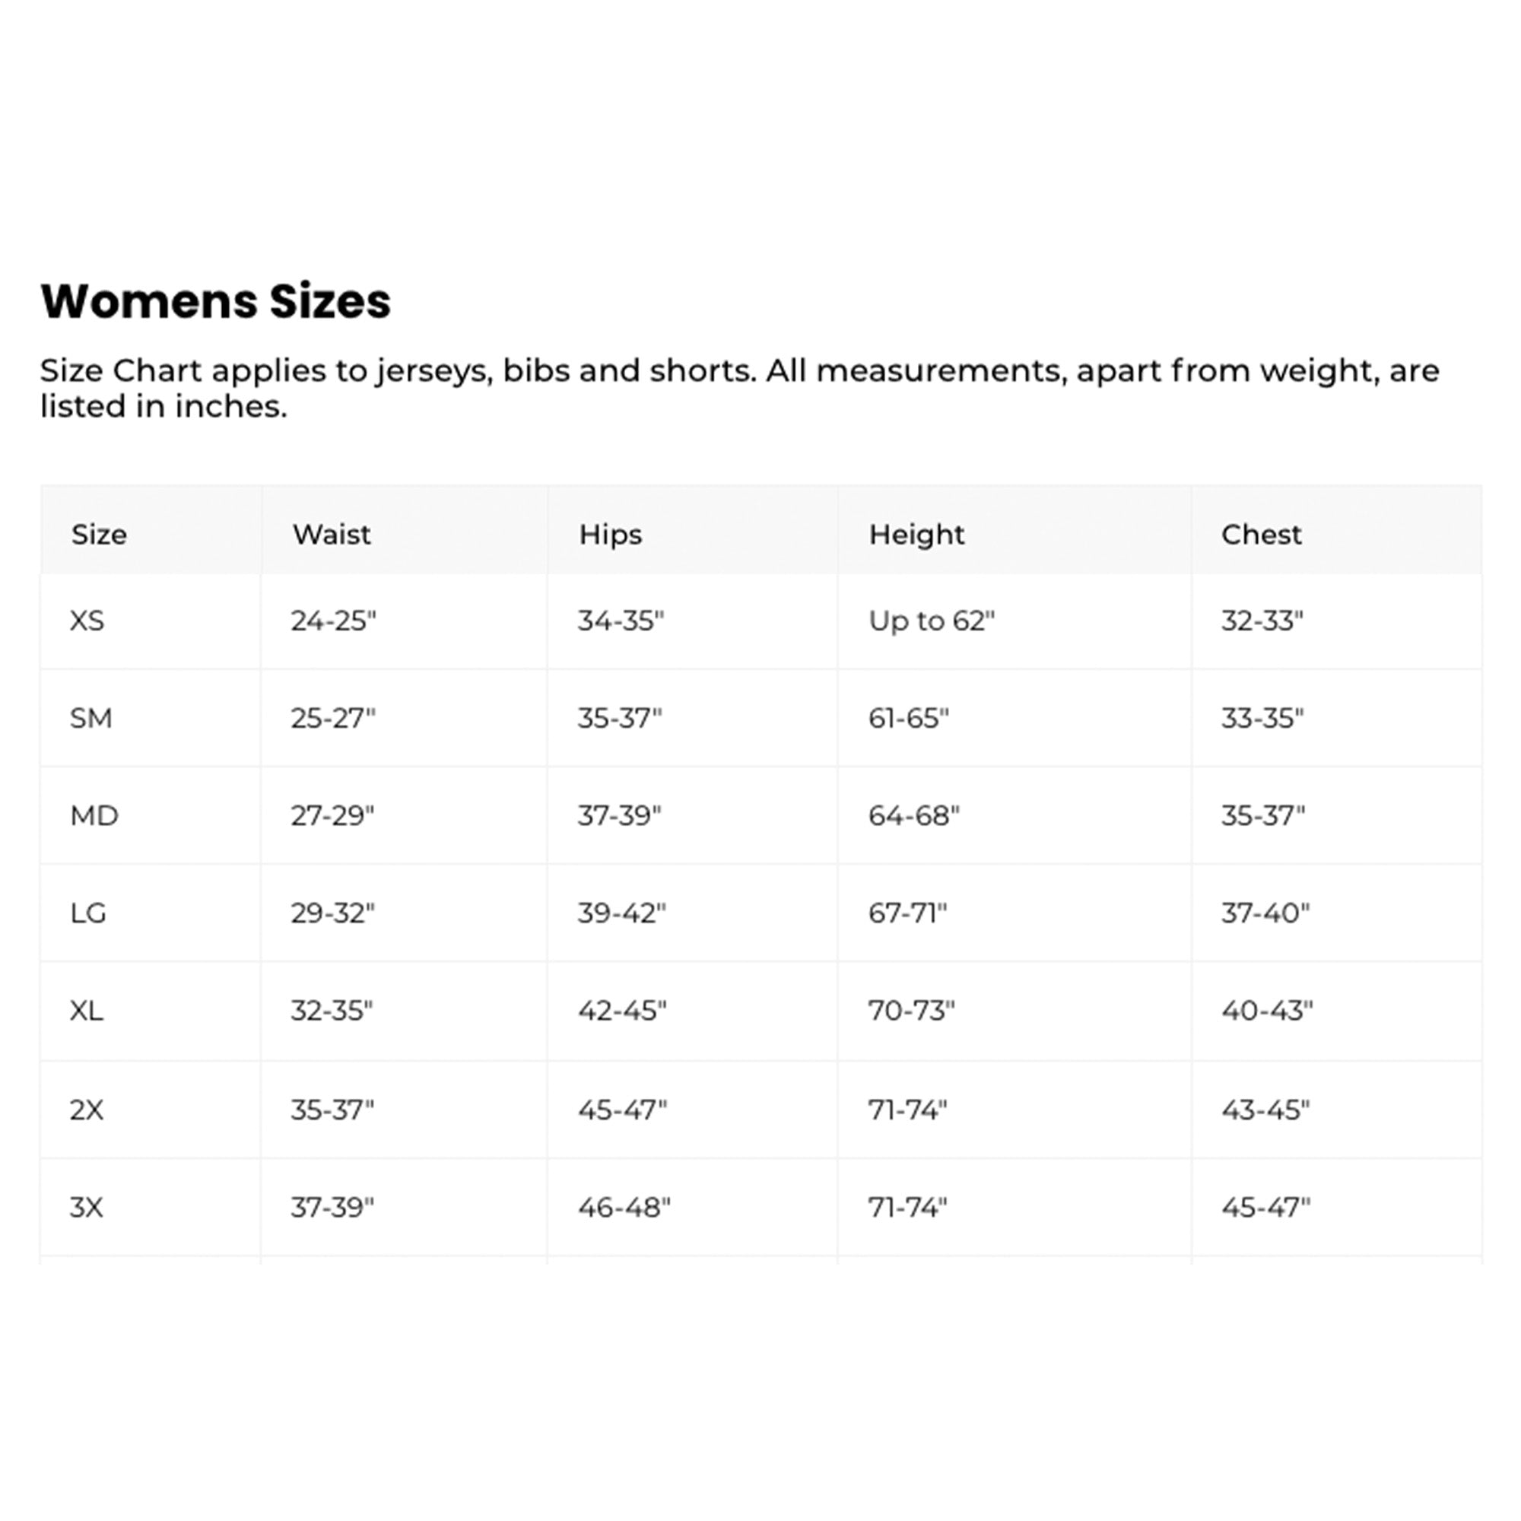Click the Womens Sizes heading
The height and width of the screenshot is (1521, 1521).
pyautogui.click(x=215, y=301)
